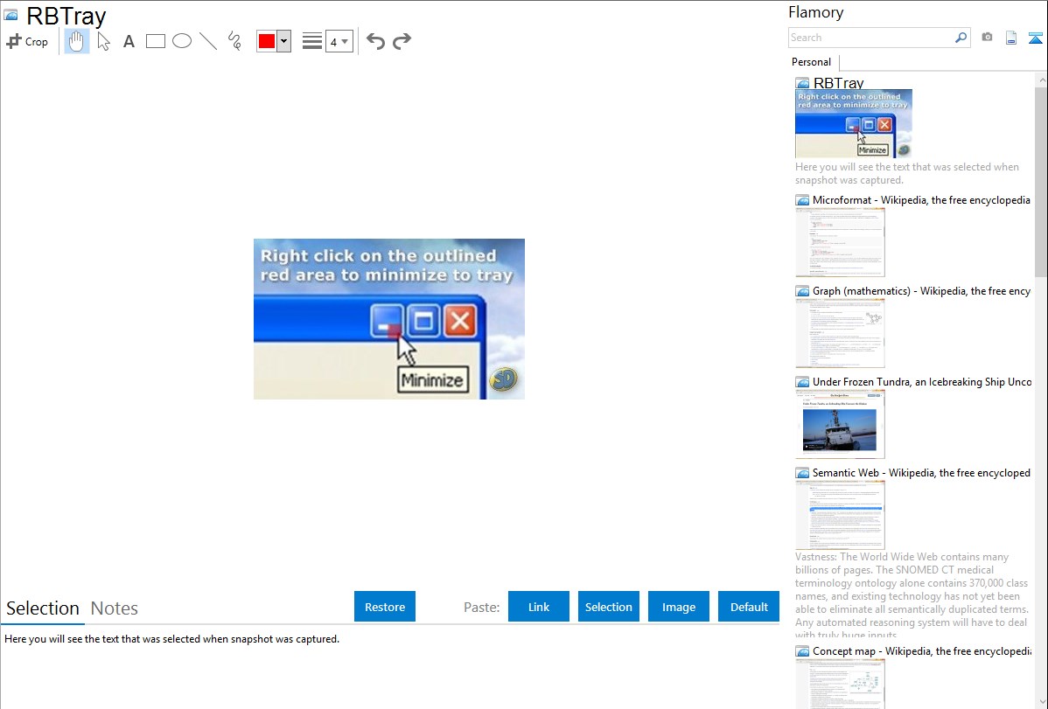Open the line width 4 dropdown

pyautogui.click(x=339, y=41)
